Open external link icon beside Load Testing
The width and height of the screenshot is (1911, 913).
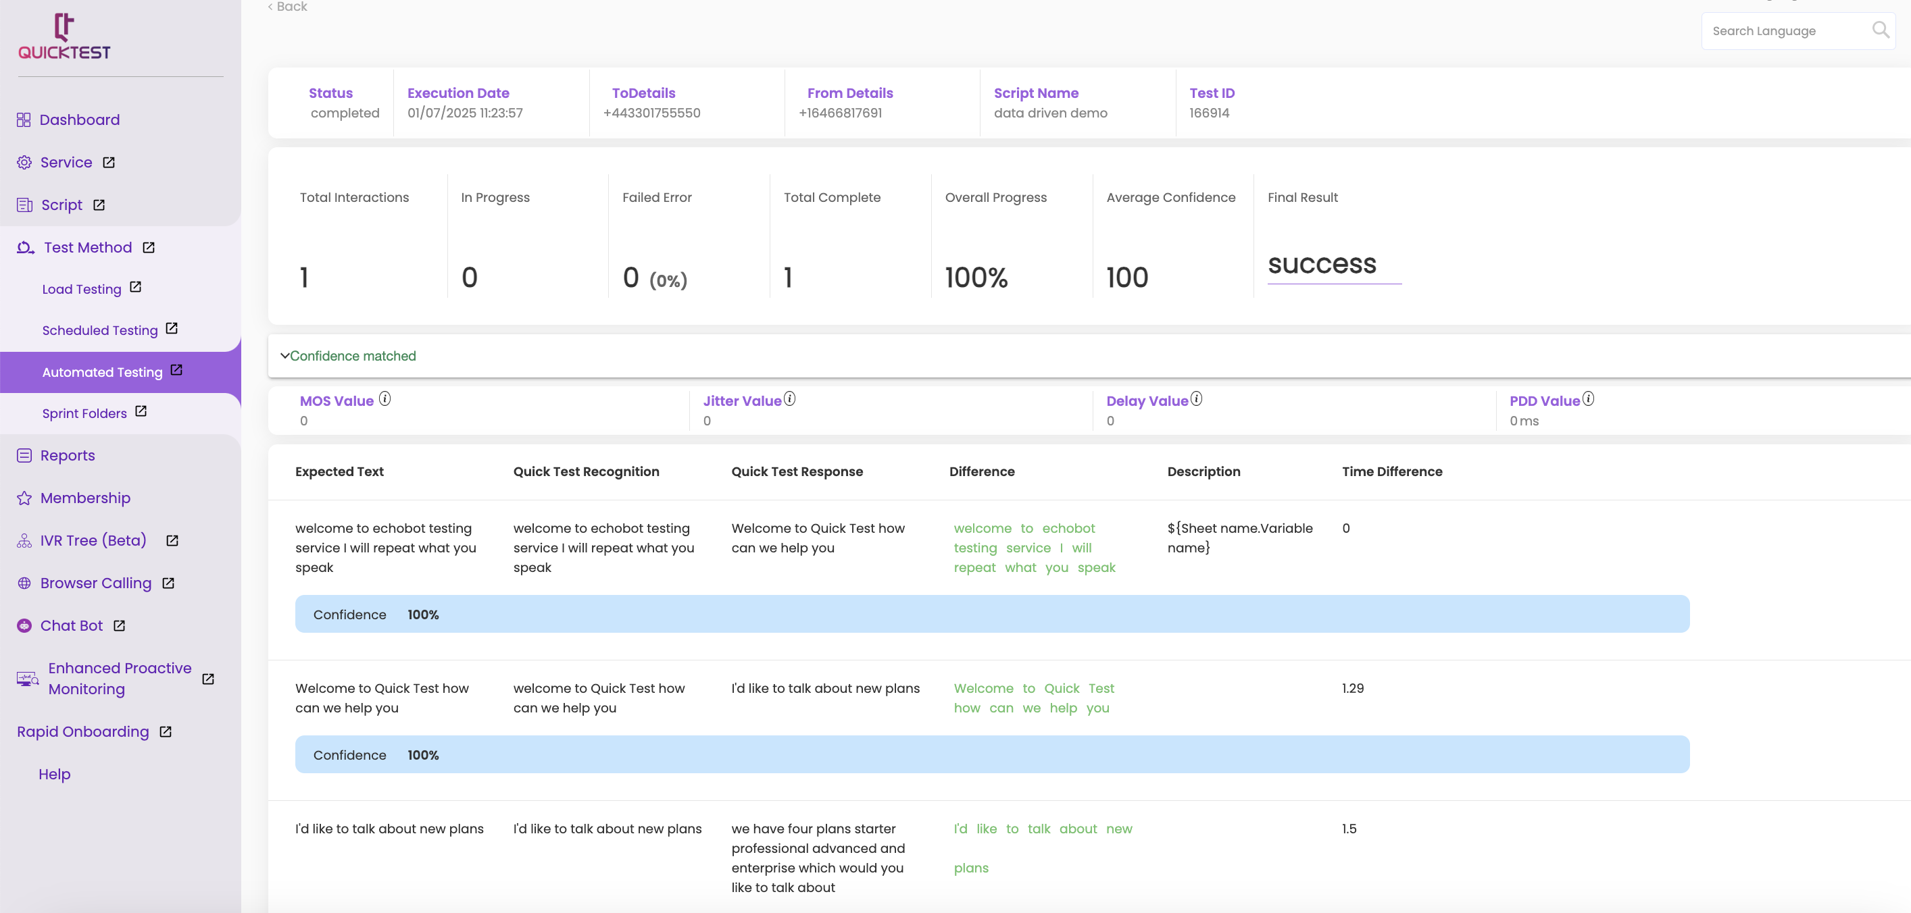tap(136, 287)
